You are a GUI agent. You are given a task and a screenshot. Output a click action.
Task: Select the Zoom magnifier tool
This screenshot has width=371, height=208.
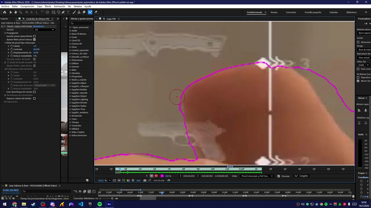point(20,12)
